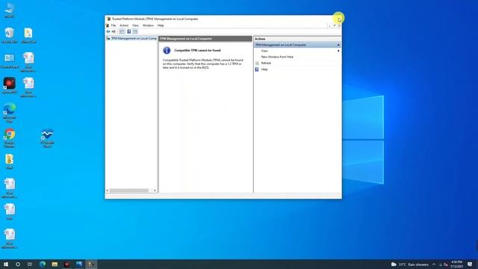Open the View menu in the menu bar

[x=135, y=25]
